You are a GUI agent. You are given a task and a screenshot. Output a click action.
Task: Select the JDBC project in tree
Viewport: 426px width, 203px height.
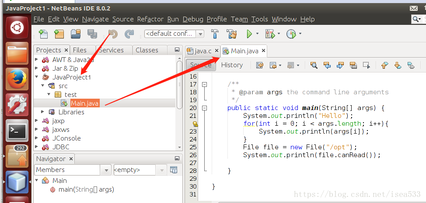pyautogui.click(x=61, y=147)
